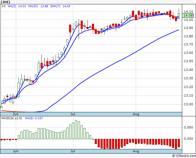
Task: Click the 13.70 price axis label
Action: pyautogui.click(x=189, y=45)
